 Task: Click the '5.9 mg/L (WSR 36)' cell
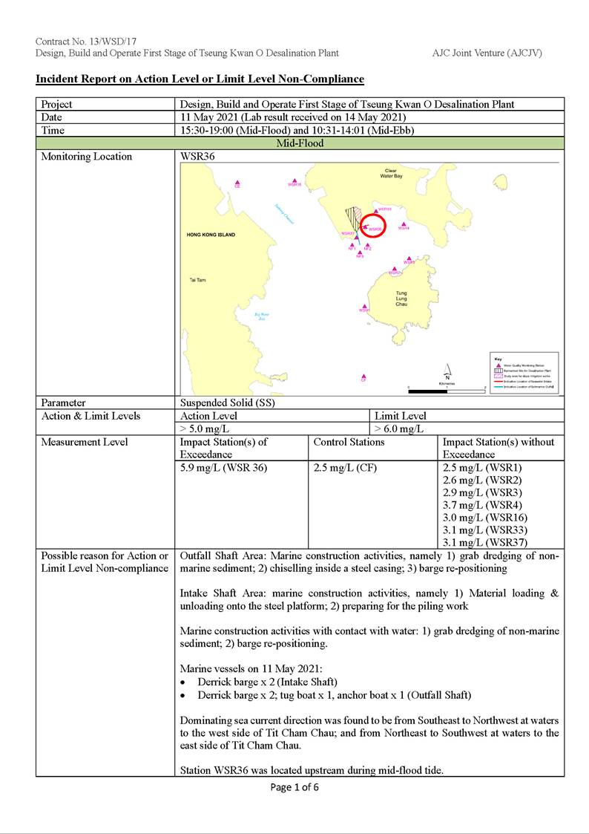223,468
